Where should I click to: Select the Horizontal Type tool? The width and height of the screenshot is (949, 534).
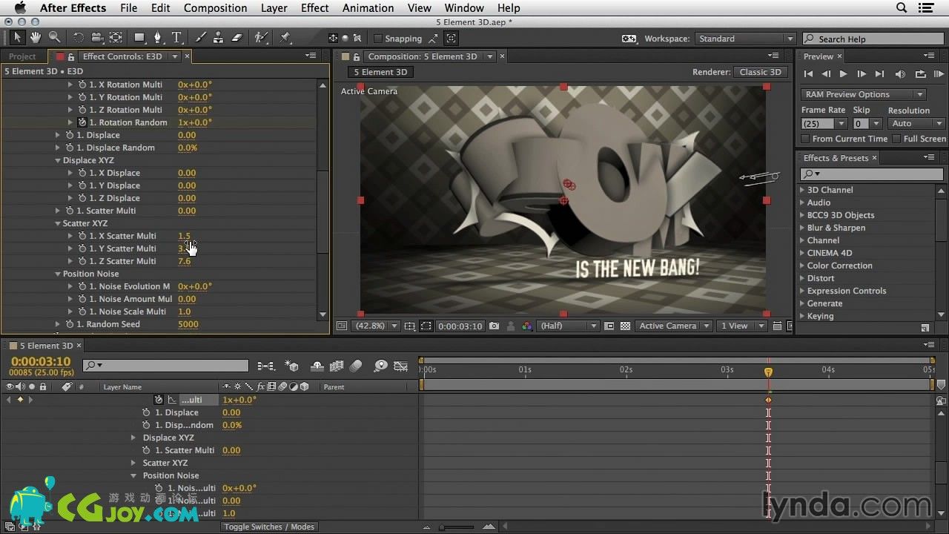click(176, 38)
